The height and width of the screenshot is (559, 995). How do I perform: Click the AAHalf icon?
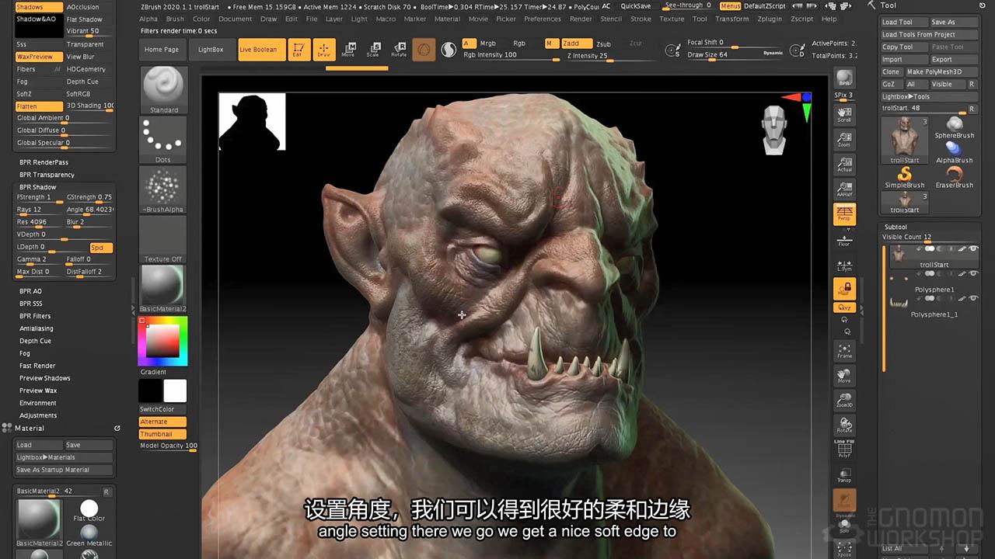tap(844, 189)
